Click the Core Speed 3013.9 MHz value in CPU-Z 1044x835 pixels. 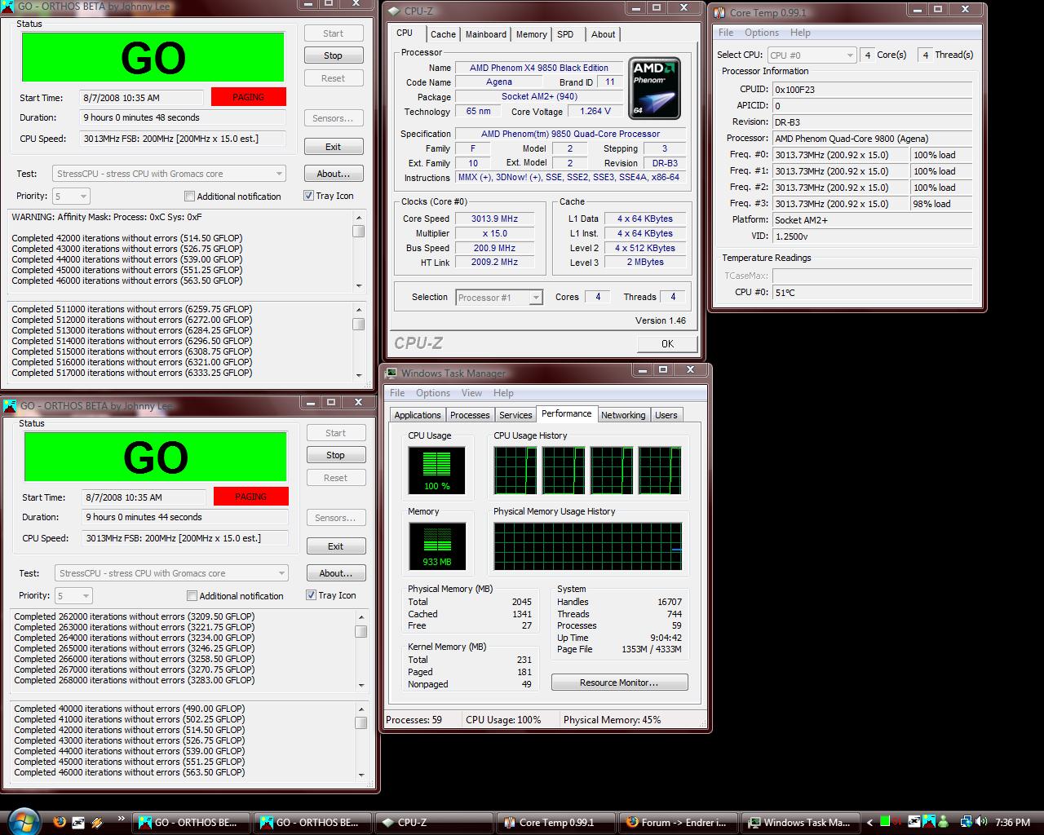(495, 219)
